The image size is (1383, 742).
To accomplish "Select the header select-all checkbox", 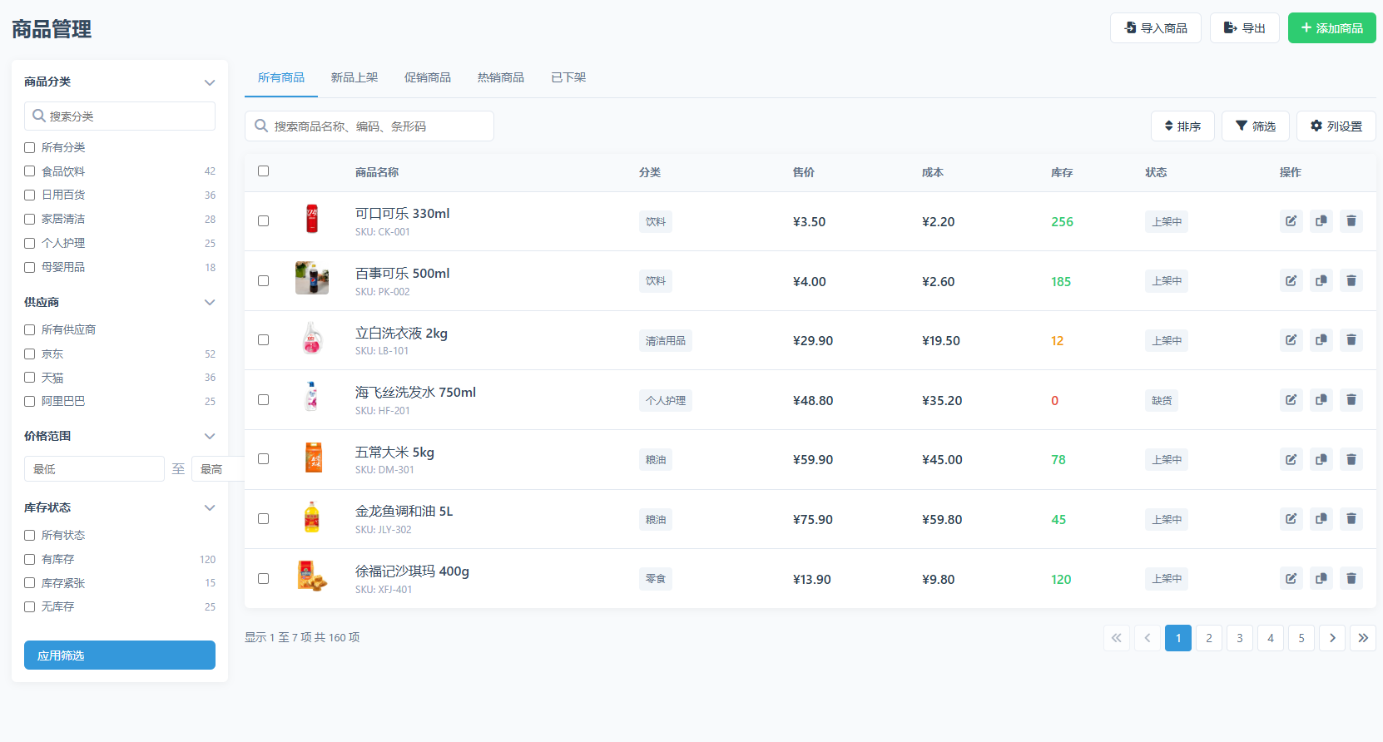I will coord(264,171).
